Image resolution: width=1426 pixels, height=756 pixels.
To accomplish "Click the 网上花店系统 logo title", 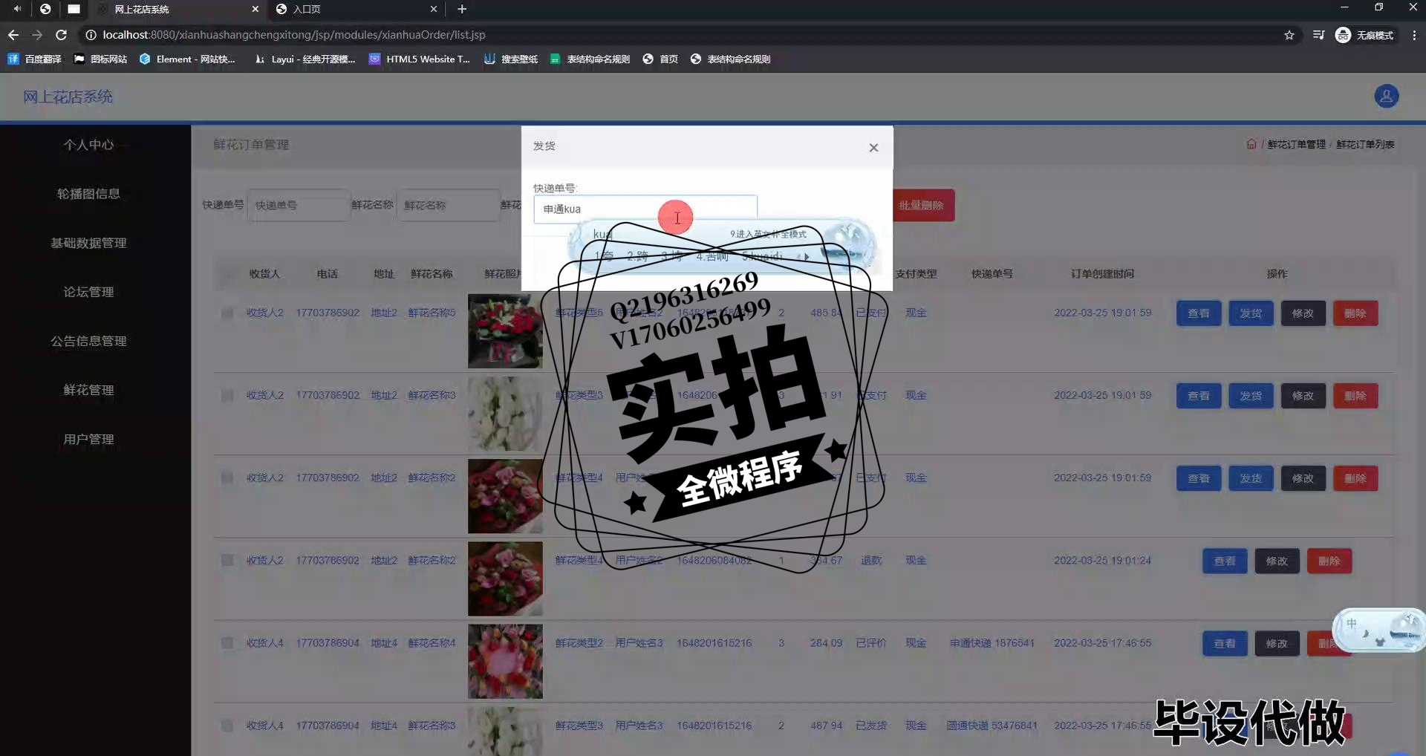I will click(68, 97).
